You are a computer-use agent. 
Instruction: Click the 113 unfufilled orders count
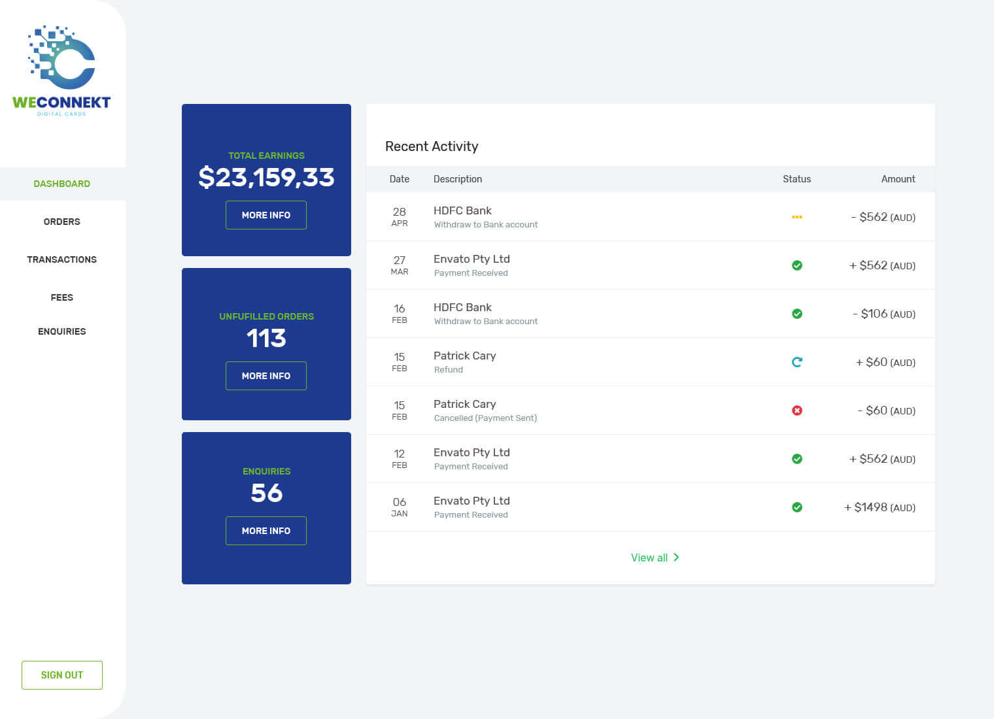pos(266,338)
